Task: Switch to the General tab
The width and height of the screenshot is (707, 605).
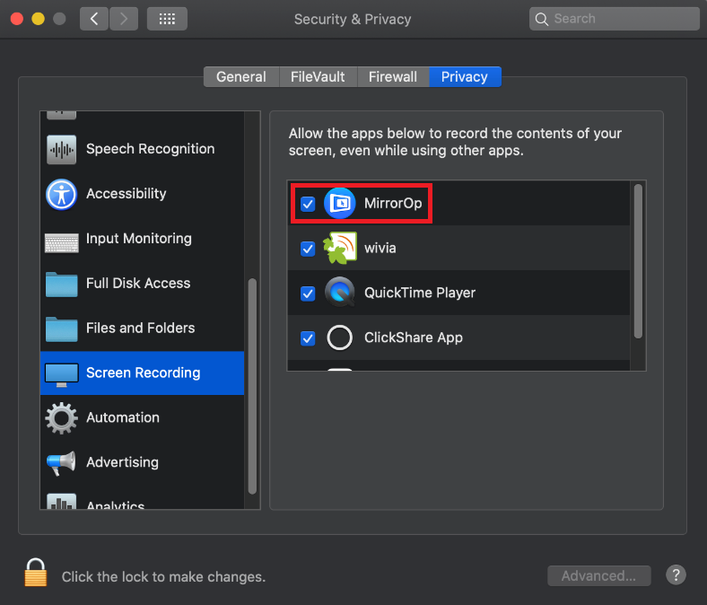Action: click(241, 77)
